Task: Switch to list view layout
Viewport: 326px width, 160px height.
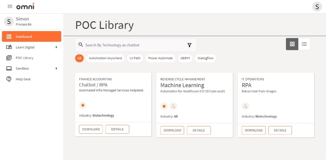Action: tap(304, 44)
